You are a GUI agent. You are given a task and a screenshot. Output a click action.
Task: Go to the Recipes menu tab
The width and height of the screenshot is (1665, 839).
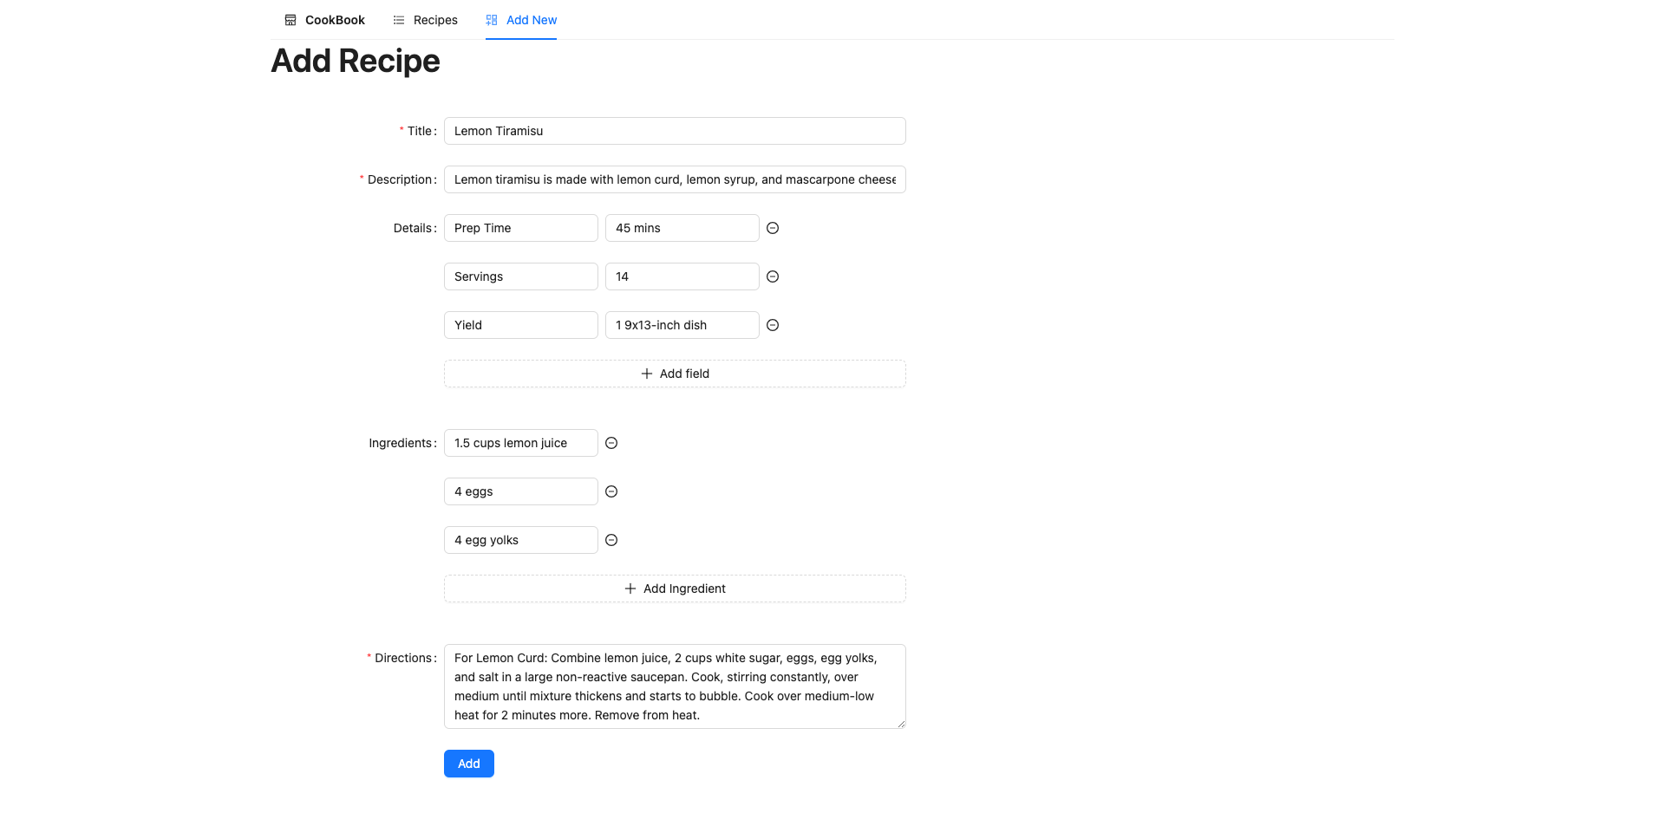[425, 20]
